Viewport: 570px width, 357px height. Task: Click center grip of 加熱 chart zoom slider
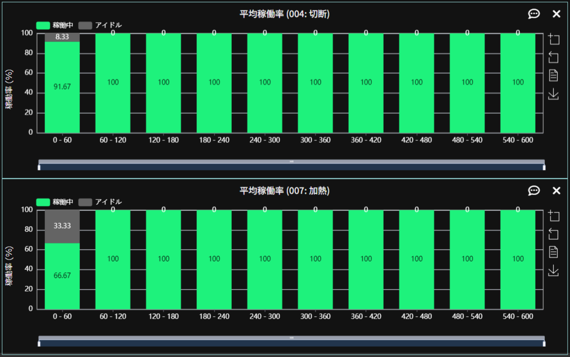pyautogui.click(x=291, y=338)
